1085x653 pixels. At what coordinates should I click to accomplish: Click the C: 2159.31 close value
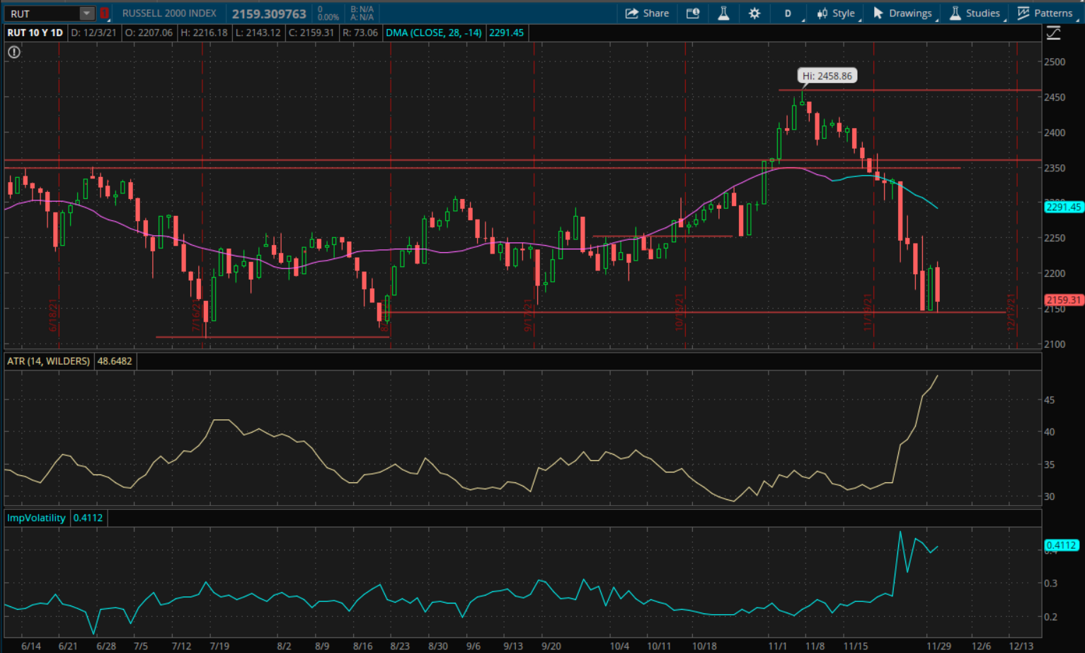click(x=311, y=33)
